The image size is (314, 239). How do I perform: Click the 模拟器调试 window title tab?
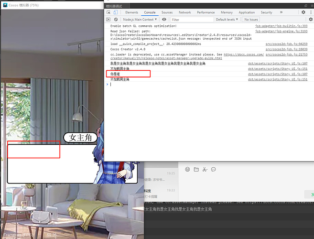tap(114, 6)
